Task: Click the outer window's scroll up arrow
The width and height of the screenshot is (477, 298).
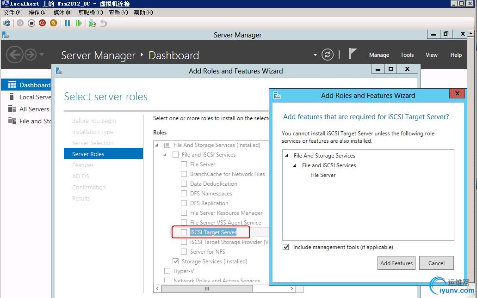Action: click(471, 33)
